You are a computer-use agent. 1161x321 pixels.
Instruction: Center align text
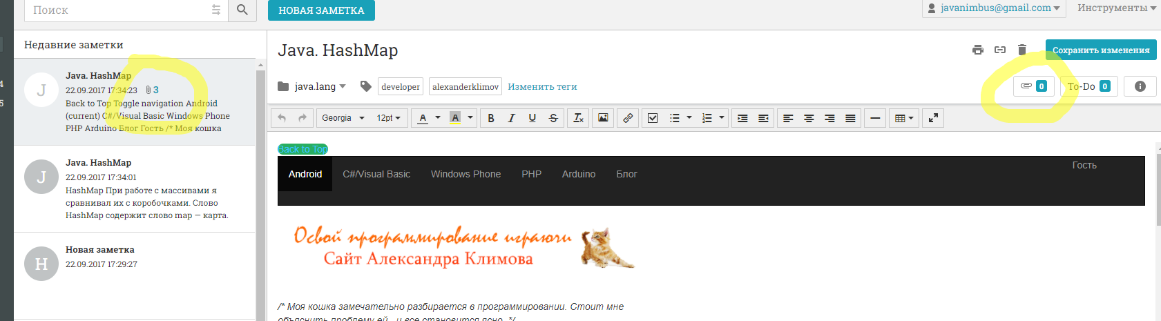coord(809,118)
